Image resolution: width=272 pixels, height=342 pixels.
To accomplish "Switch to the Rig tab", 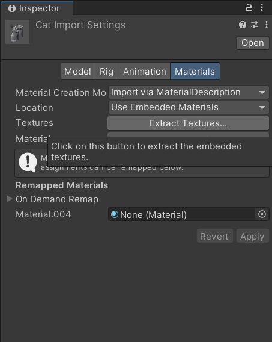I will click(106, 71).
